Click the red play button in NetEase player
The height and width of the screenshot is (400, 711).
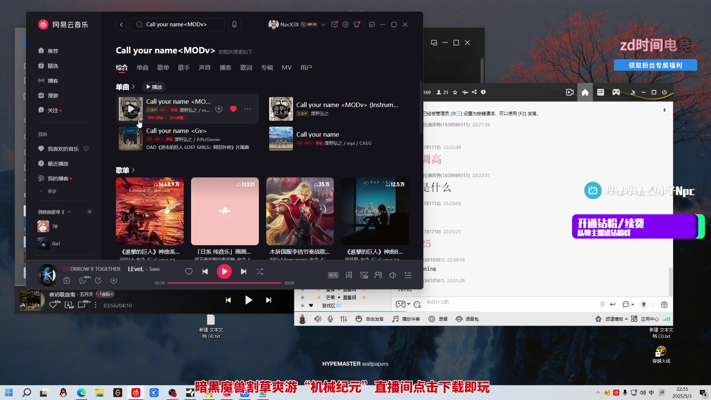pyautogui.click(x=224, y=271)
